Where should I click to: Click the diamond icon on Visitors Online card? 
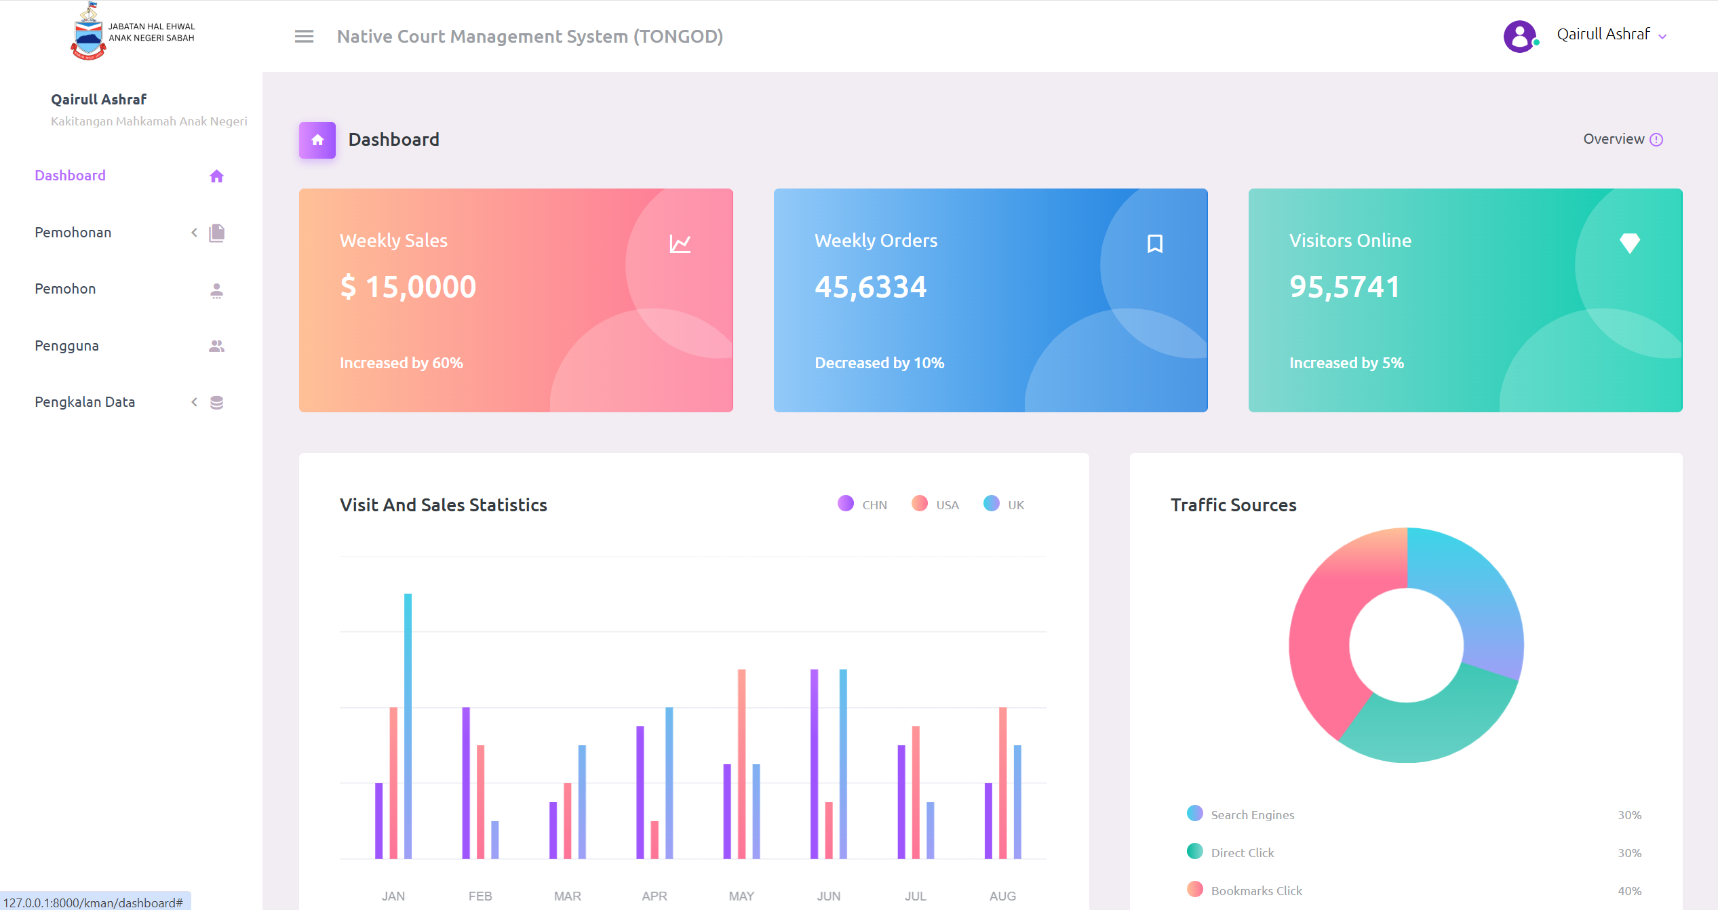[x=1629, y=243]
